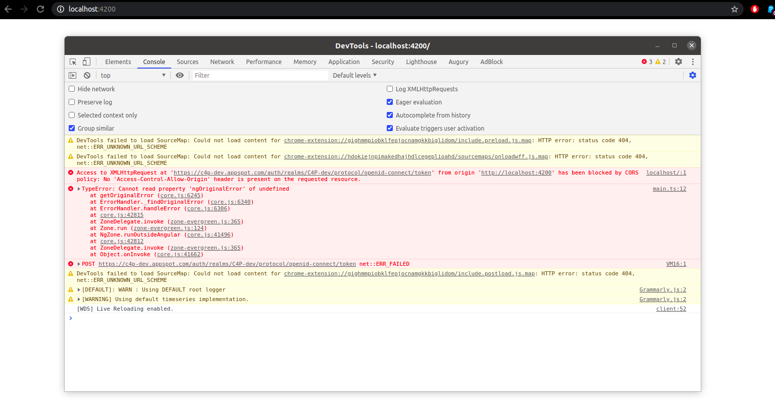Open the Augury tab
This screenshot has width=775, height=408.
tap(458, 62)
